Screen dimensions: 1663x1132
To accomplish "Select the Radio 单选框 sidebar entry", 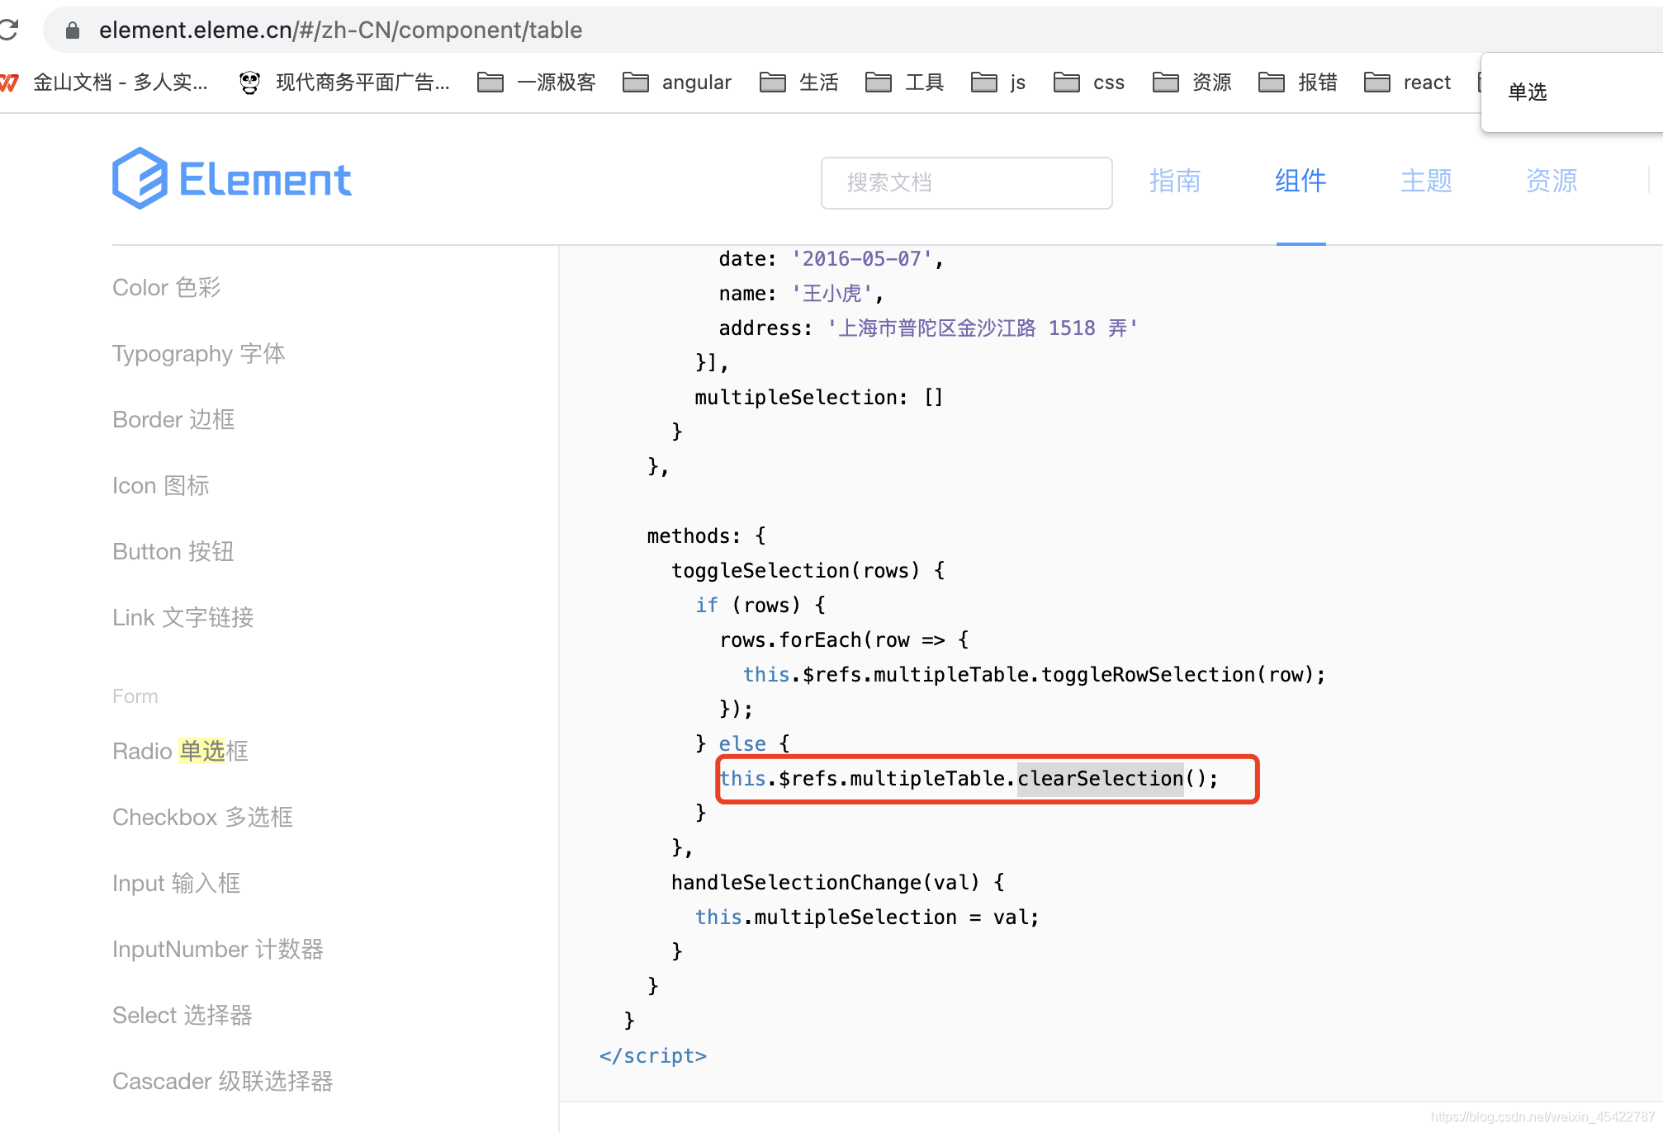I will pos(179,751).
